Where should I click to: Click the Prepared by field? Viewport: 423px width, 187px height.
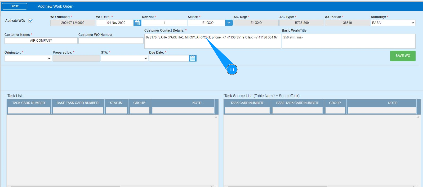point(76,58)
